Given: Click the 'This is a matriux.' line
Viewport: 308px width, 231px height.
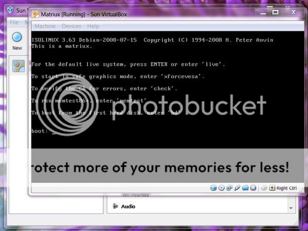Looking at the screenshot, I should pos(62,46).
